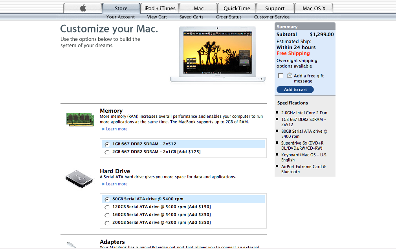Image resolution: width=396 pixels, height=249 pixels.
Task: Click AirPort Extreme Card & Bluetooth spec
Action: [x=304, y=169]
